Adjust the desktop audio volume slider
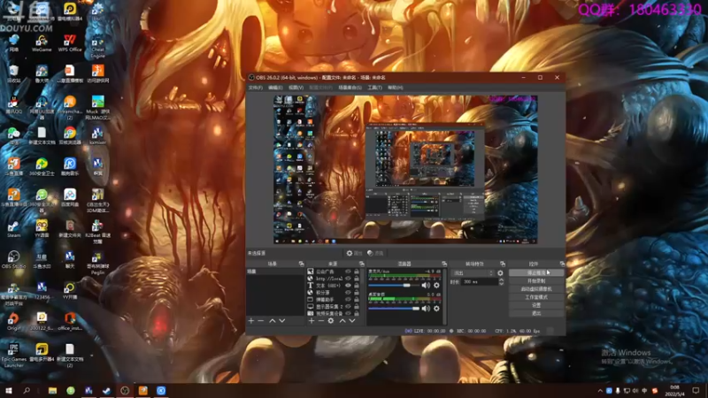The width and height of the screenshot is (708, 398). (393, 308)
